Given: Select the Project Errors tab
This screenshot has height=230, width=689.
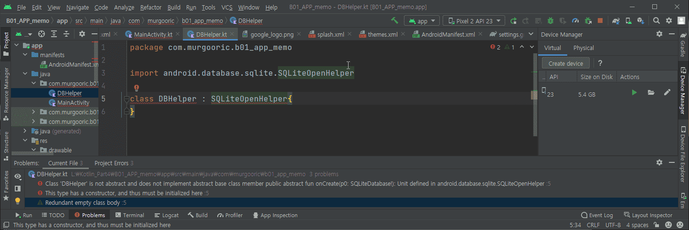Looking at the screenshot, I should click(114, 163).
